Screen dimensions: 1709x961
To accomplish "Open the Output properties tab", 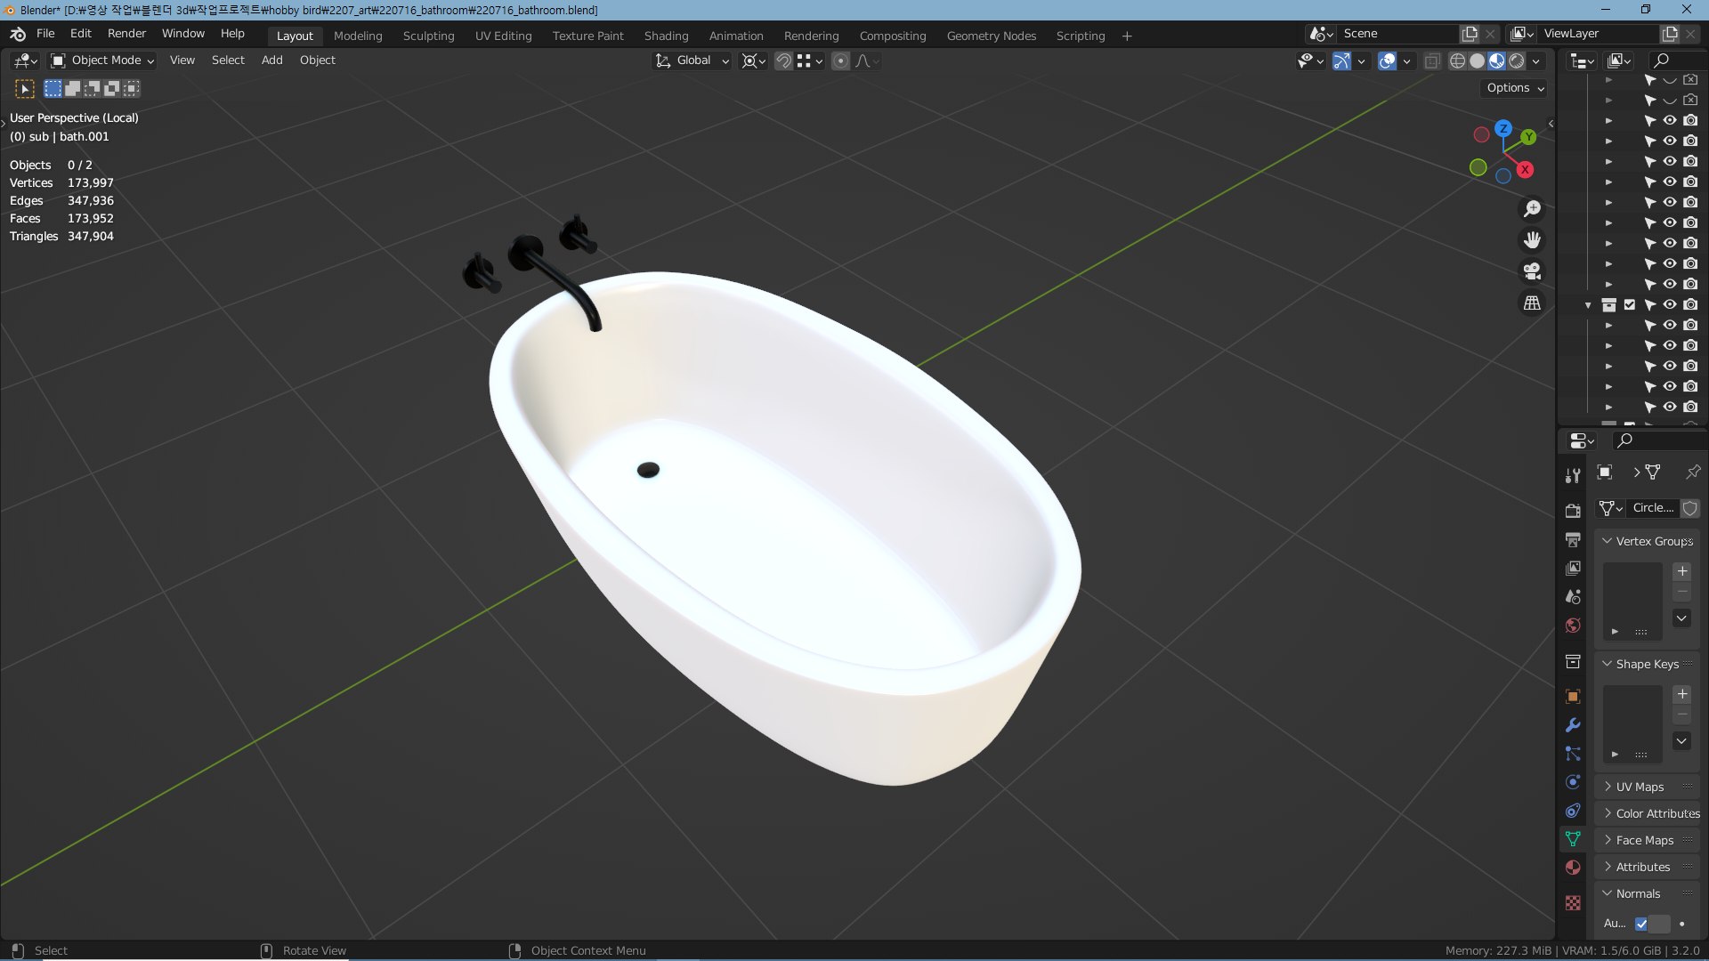I will (1573, 539).
